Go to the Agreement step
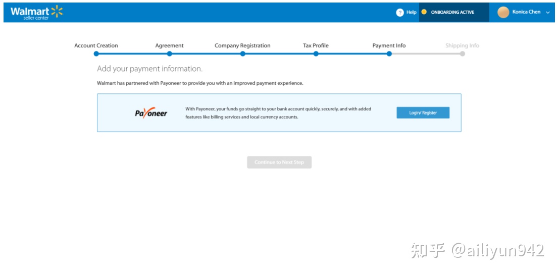559x276 pixels. 169,45
